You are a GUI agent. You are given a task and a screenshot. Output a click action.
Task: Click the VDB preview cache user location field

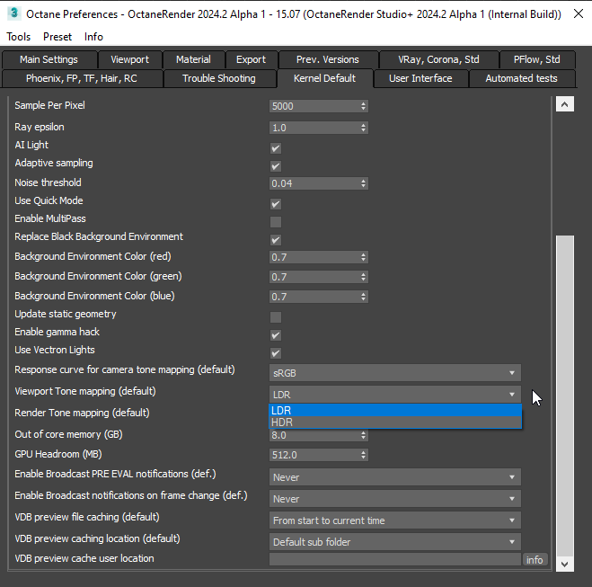click(x=394, y=559)
